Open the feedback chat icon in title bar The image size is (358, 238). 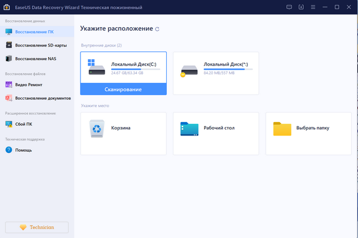(289, 7)
